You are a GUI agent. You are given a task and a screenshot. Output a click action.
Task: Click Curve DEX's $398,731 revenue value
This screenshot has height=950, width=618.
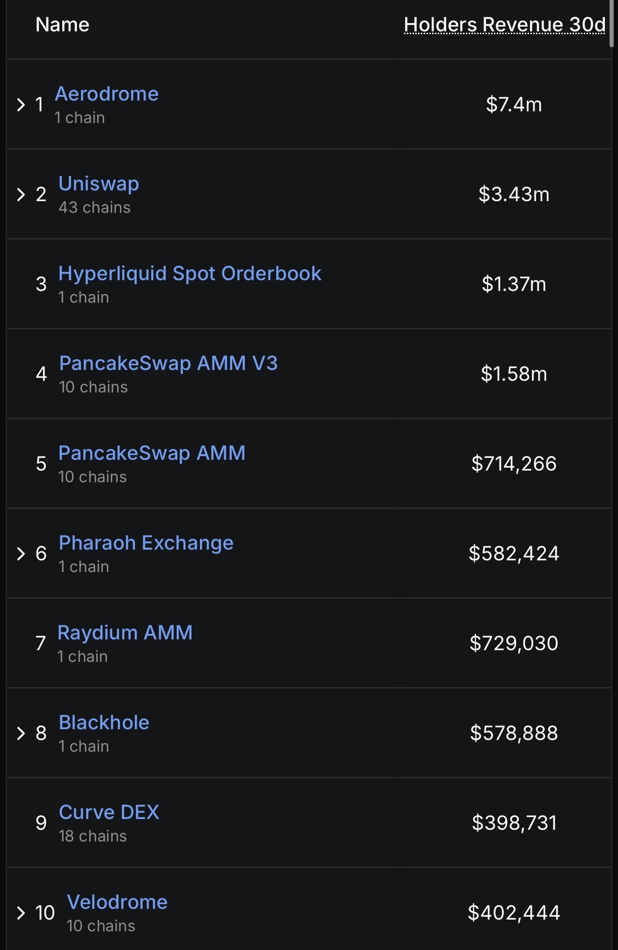(x=514, y=823)
